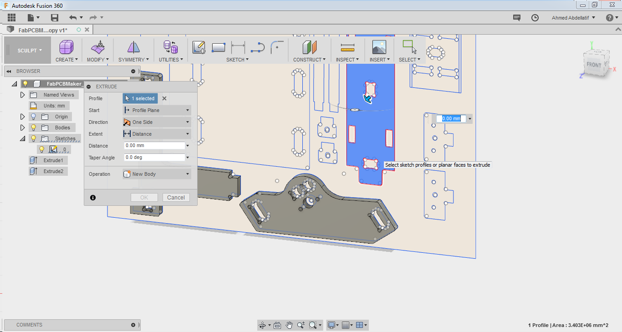Expand the COMMENTS panel plus icon

click(133, 325)
